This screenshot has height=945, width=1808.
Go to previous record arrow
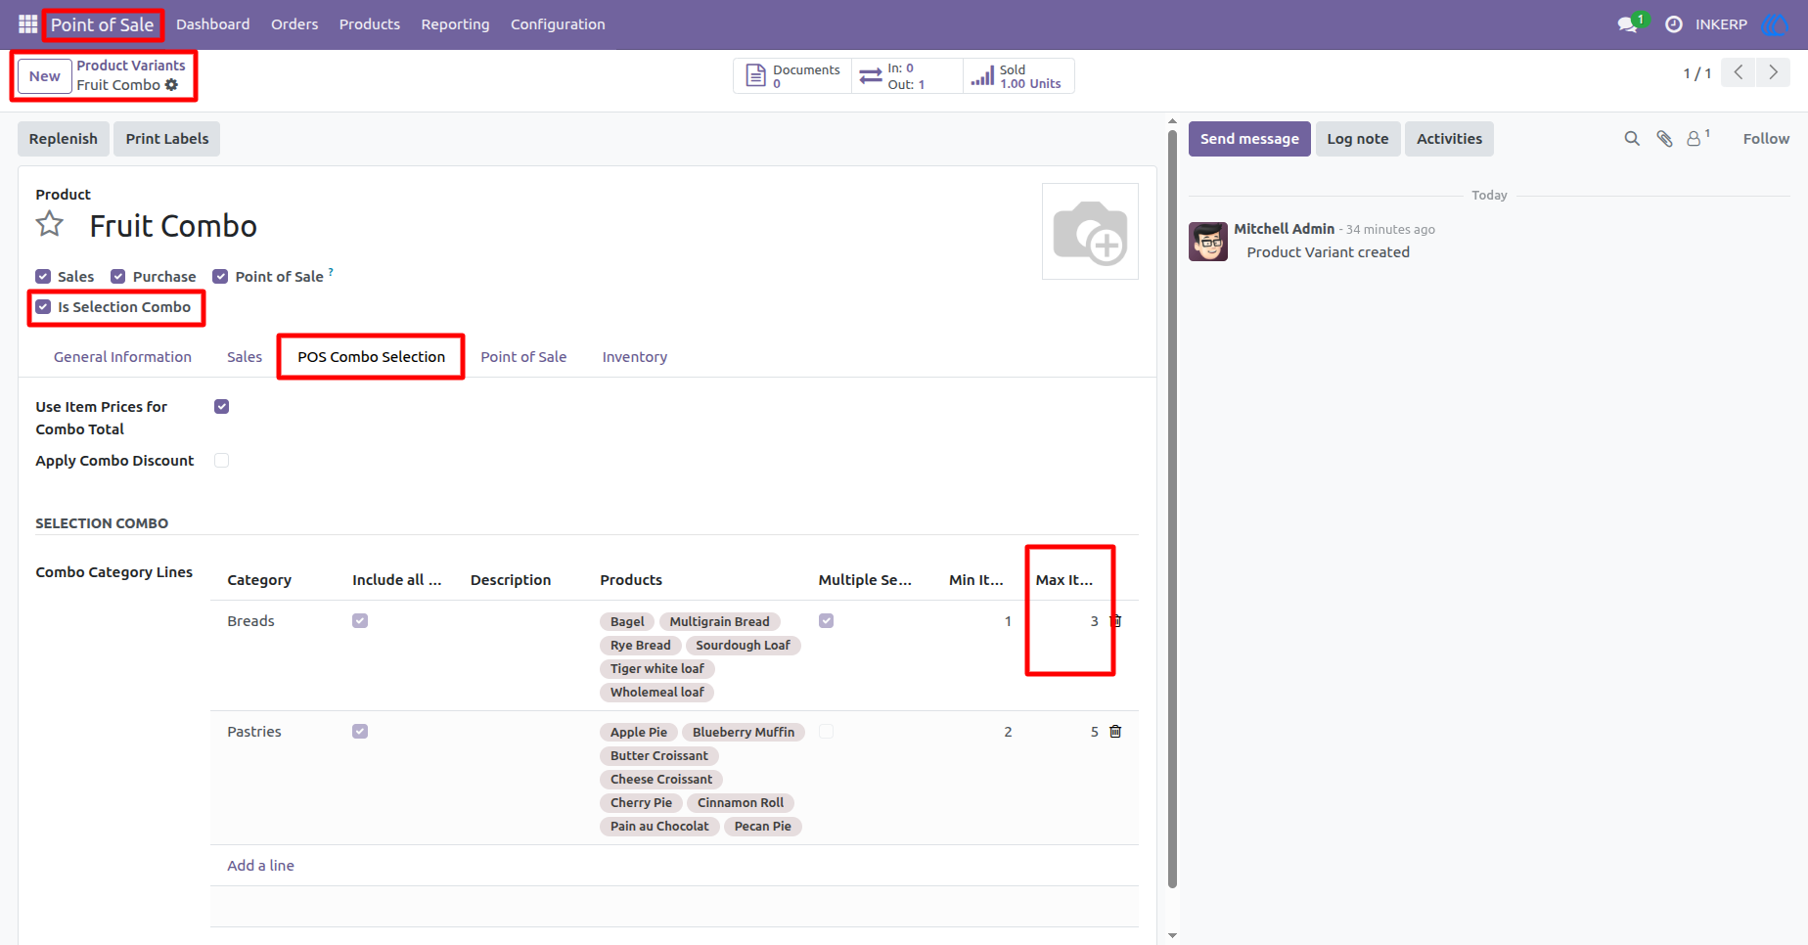[1739, 72]
